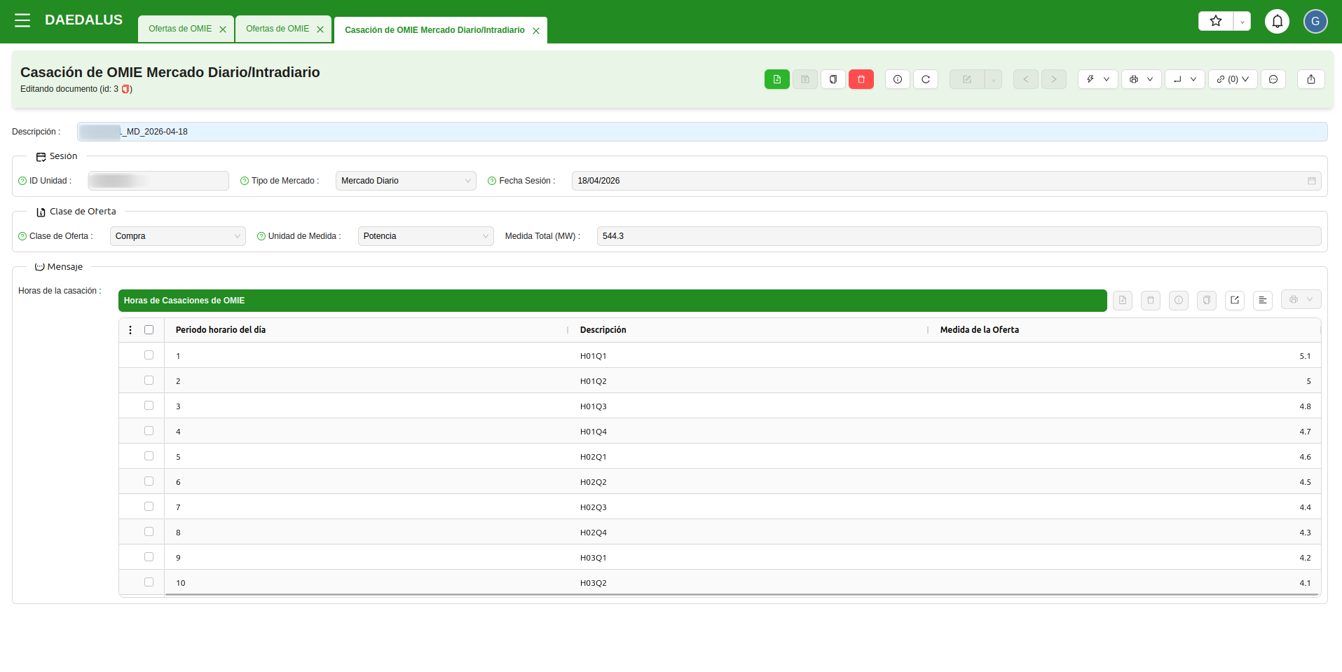Open the hamburger main menu
Viewport: 1342px width, 672px height.
22,20
